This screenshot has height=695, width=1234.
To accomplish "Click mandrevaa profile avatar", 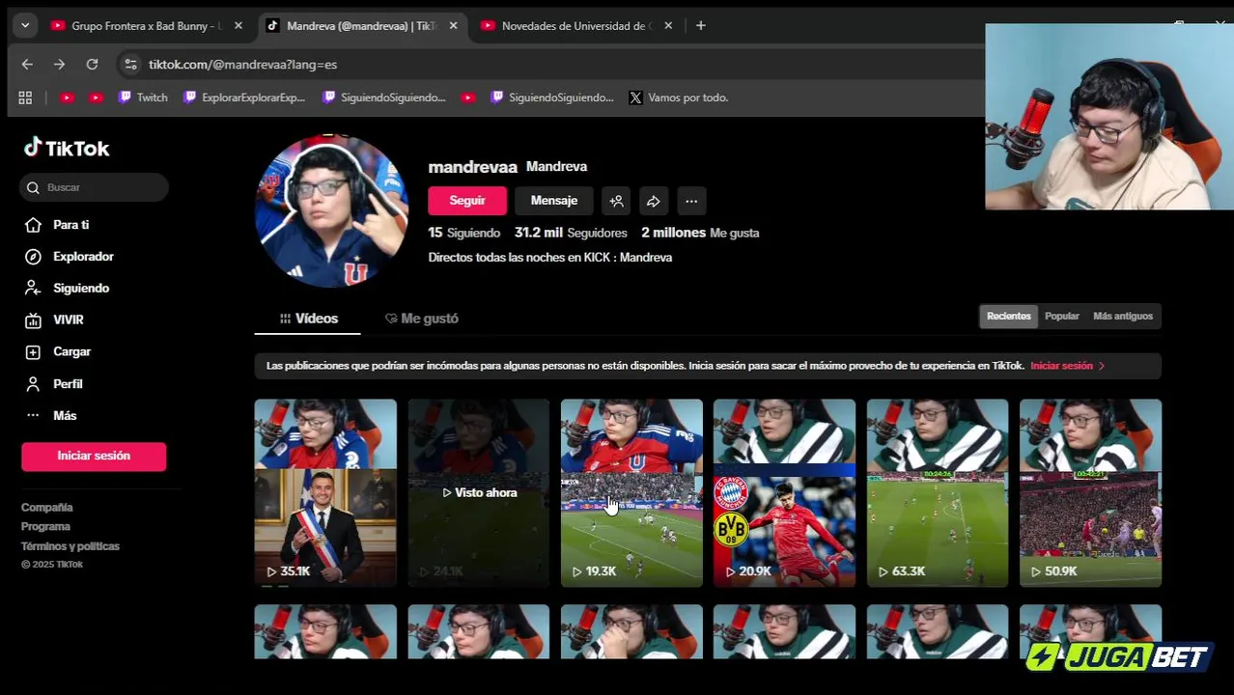I will (331, 210).
